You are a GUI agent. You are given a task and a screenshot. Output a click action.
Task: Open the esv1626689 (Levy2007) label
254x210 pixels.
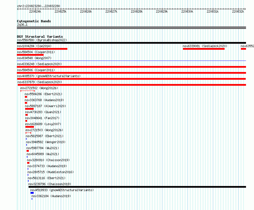[x=43, y=124]
